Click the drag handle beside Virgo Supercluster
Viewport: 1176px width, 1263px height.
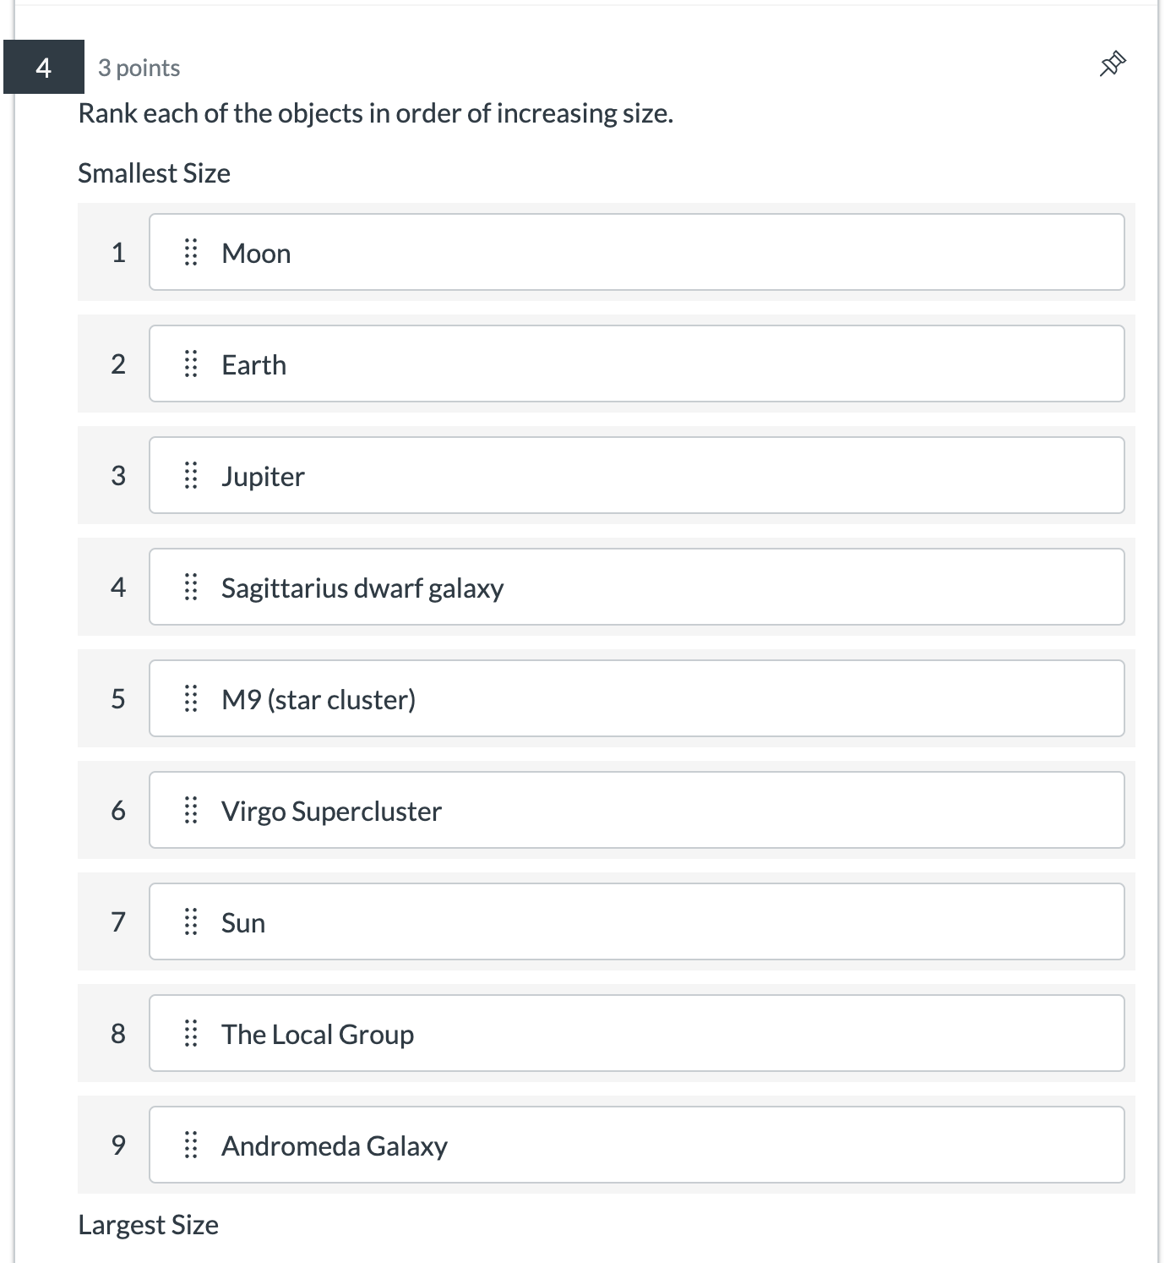(190, 810)
